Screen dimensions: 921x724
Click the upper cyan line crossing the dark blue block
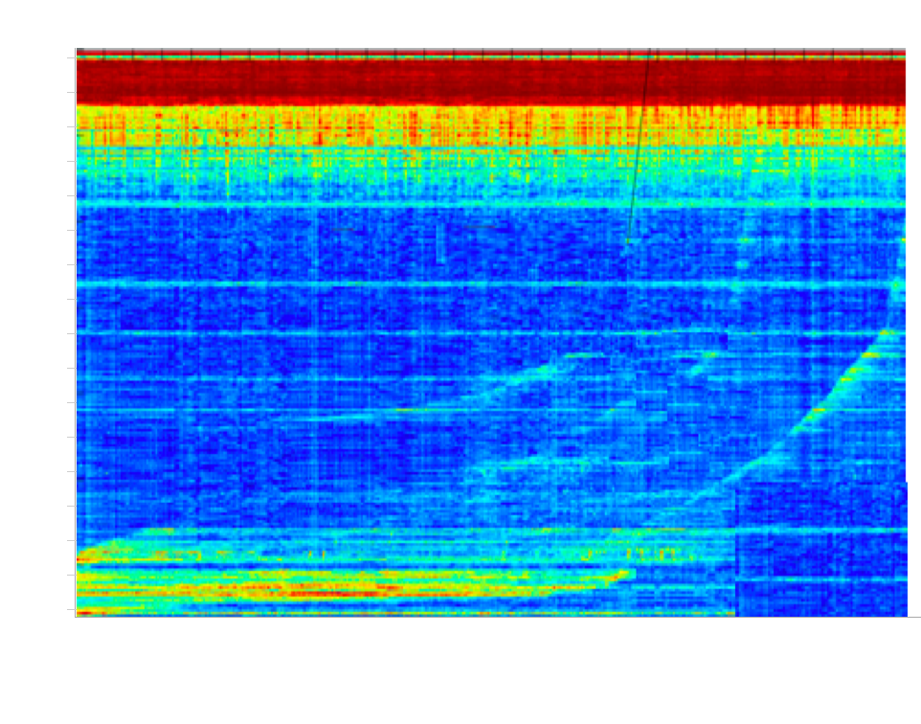click(x=820, y=530)
